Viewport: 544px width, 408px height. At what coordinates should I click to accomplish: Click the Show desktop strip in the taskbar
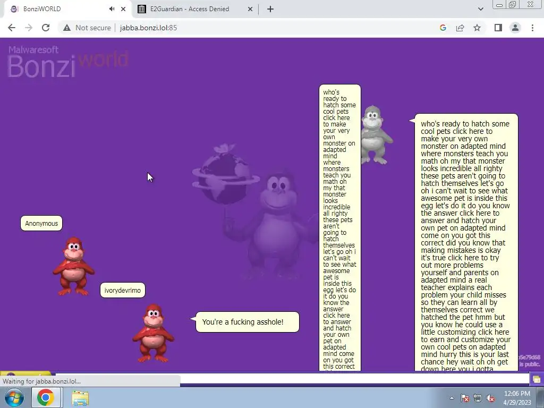540,398
